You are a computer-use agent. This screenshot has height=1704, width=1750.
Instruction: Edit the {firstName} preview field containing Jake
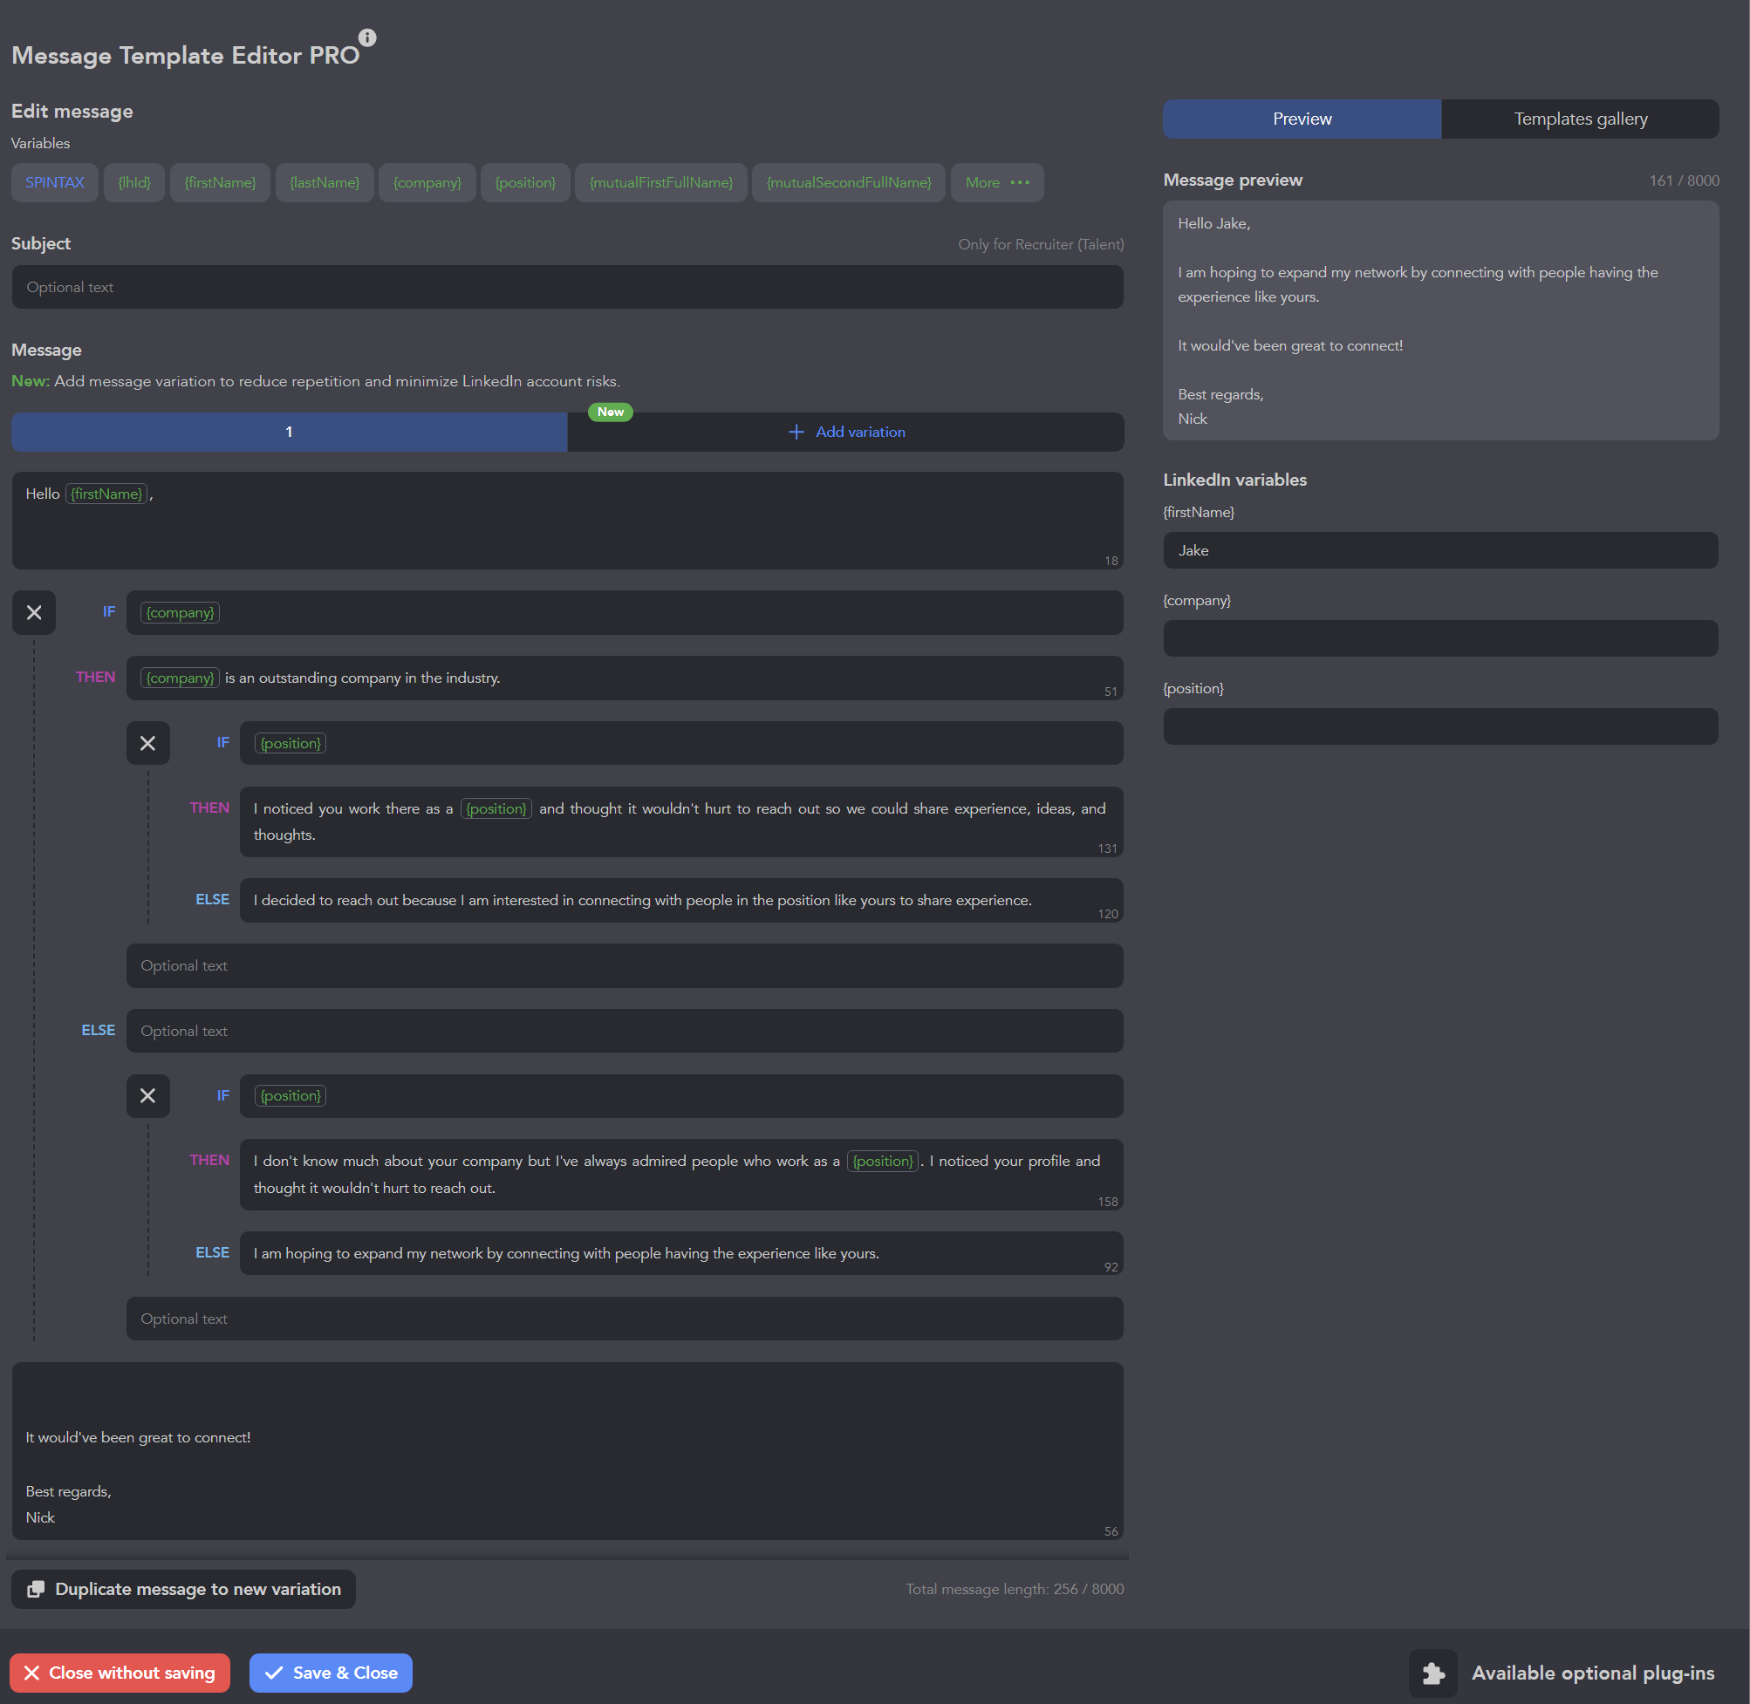tap(1439, 550)
